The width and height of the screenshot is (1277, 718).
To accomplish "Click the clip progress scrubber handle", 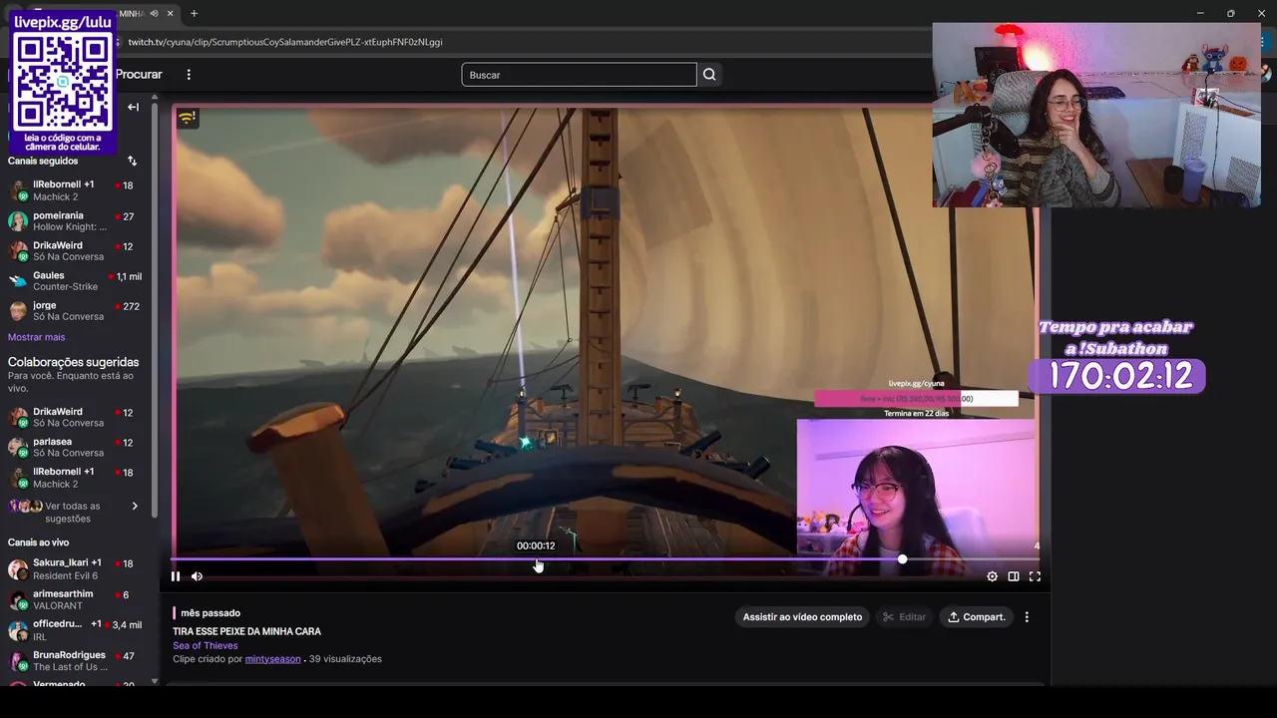I will click(902, 559).
